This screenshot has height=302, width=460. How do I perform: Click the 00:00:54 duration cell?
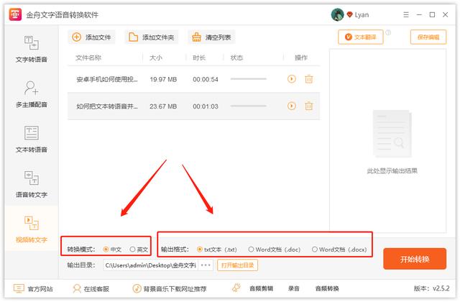click(x=206, y=80)
